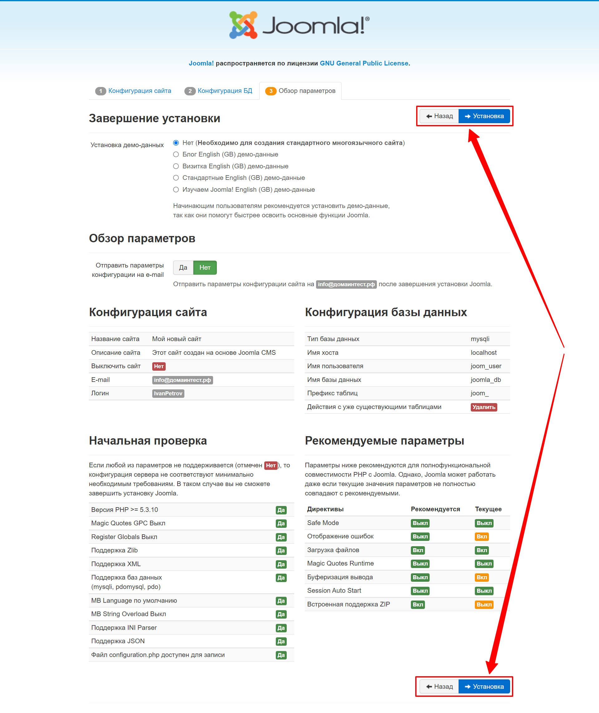Click the orange step 3 badge

pyautogui.click(x=271, y=91)
